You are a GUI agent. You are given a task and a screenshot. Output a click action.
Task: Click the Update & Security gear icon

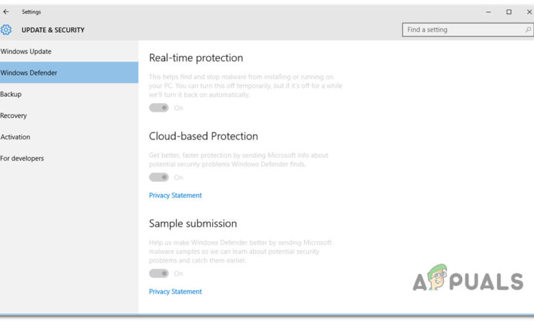point(6,30)
